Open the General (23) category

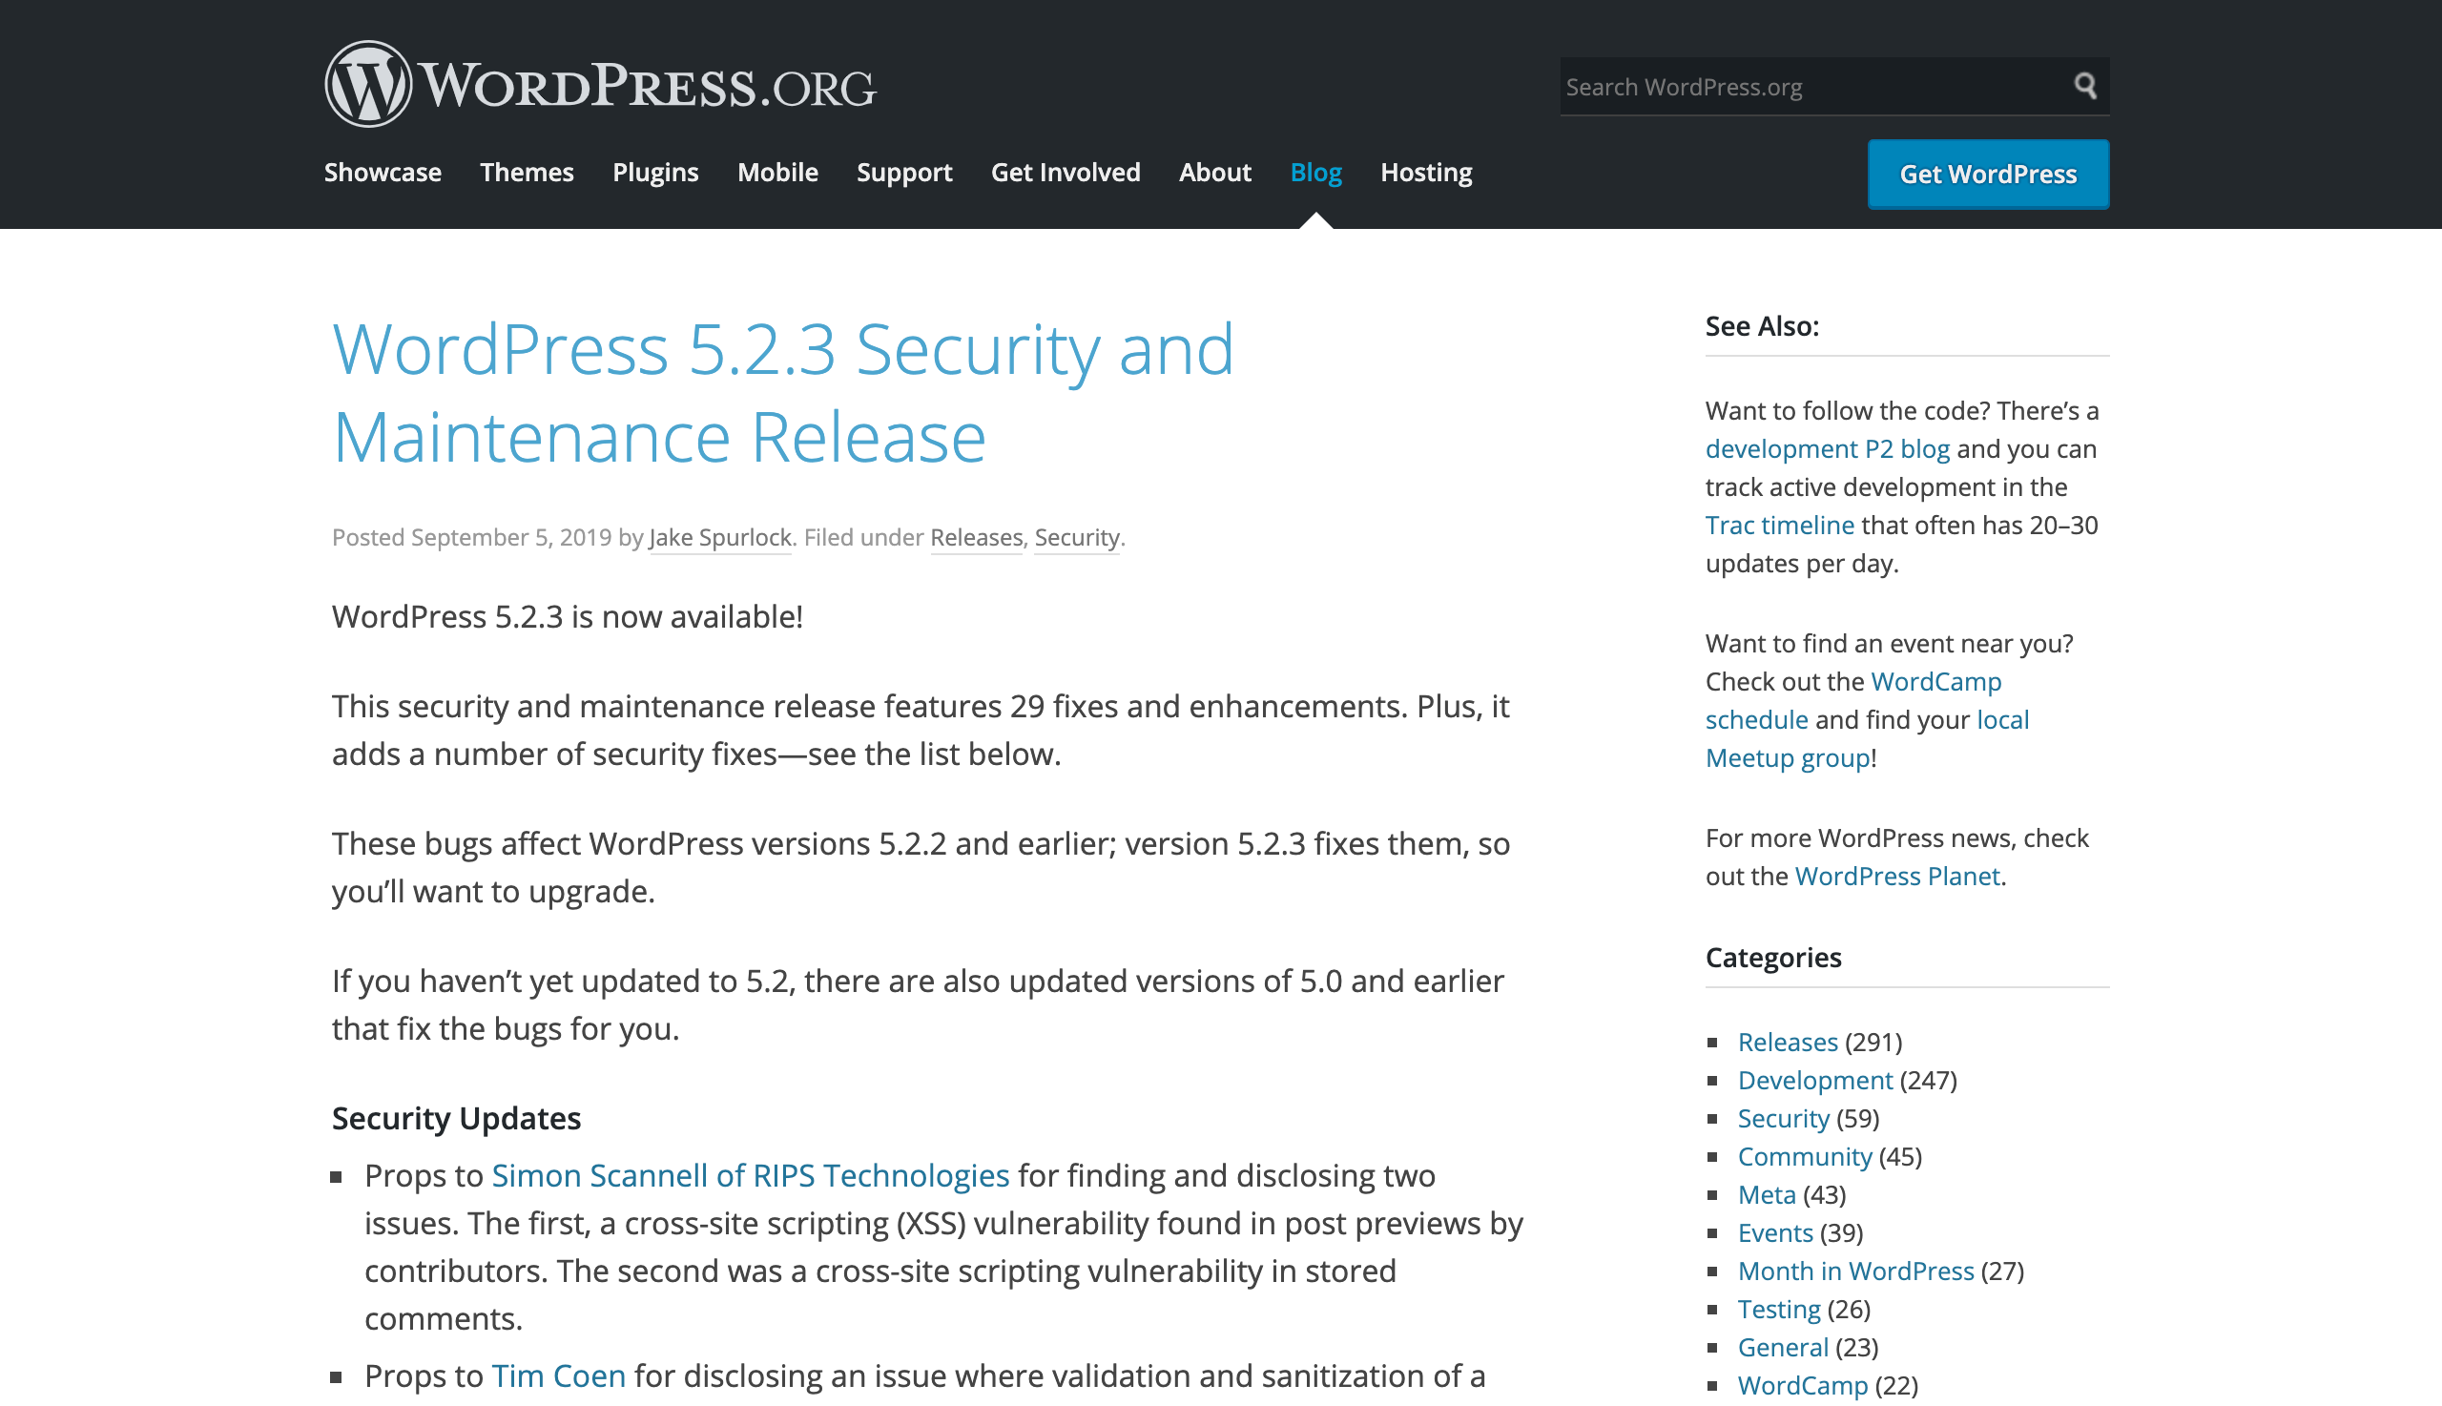[x=1783, y=1347]
